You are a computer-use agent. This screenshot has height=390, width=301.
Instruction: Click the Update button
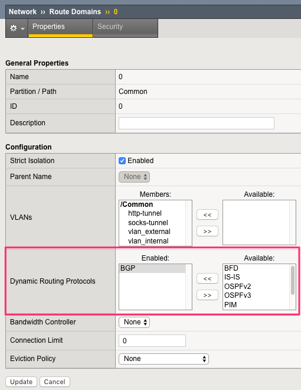point(21,382)
